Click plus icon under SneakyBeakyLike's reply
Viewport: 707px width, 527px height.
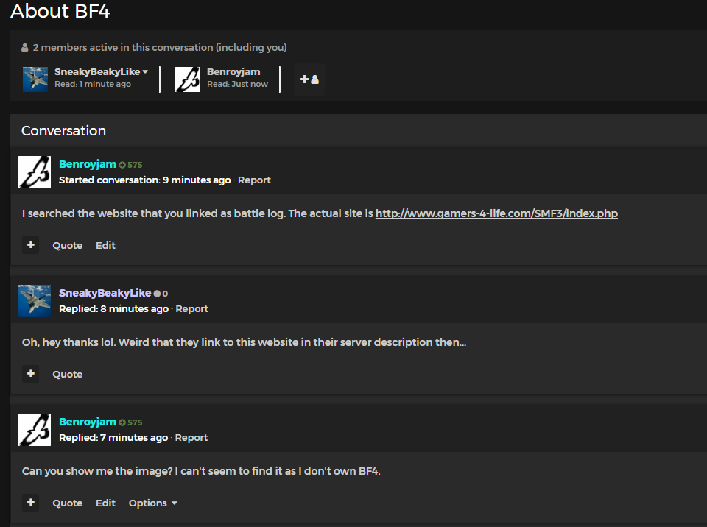(30, 374)
